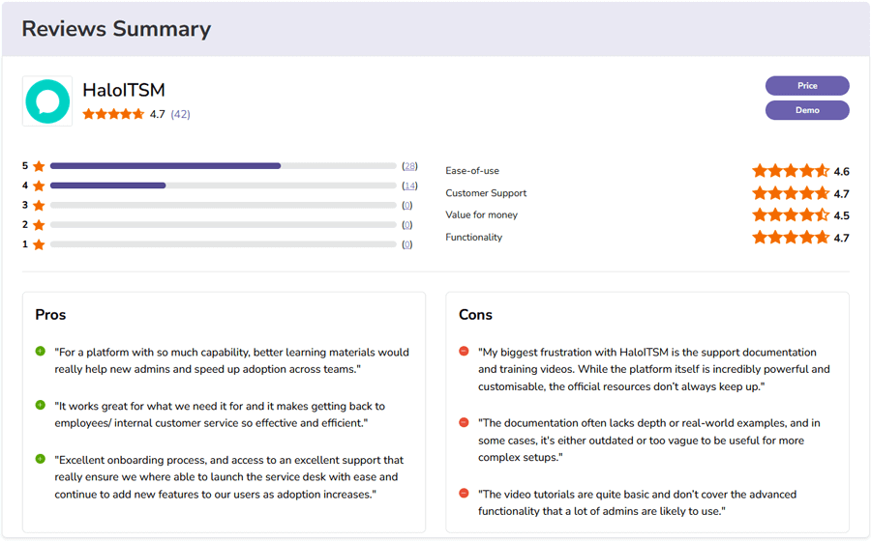Click the 2-star rating progress bar
This screenshot has height=541, width=871.
click(224, 225)
